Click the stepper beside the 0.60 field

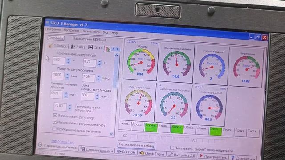[68, 61]
